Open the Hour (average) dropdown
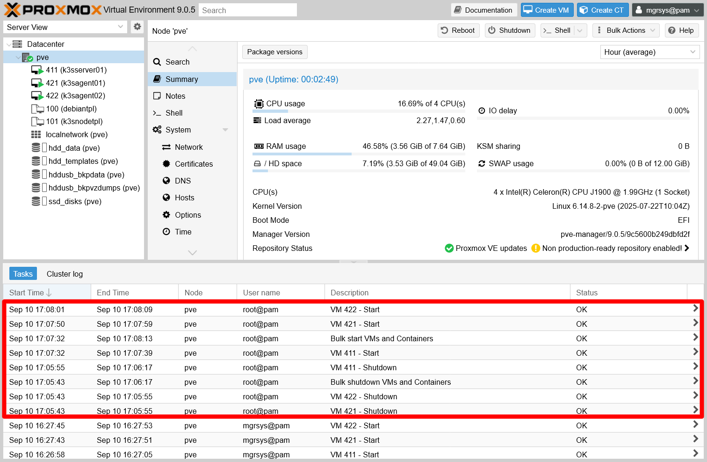 (x=649, y=52)
